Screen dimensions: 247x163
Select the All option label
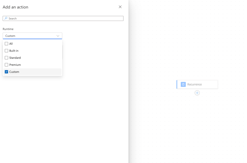[x=11, y=44]
